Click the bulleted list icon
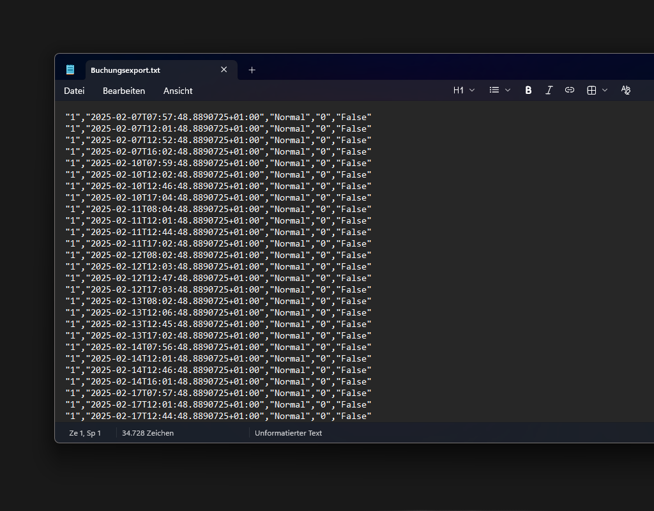 [494, 91]
